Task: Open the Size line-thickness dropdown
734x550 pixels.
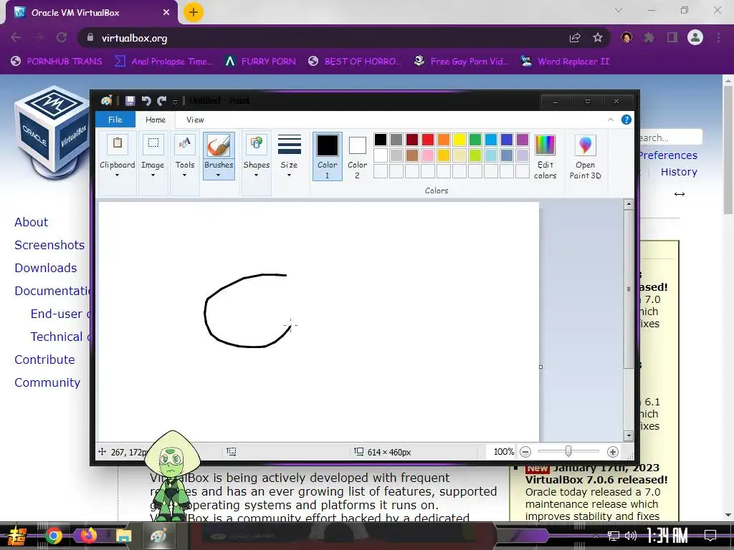Action: [289, 175]
